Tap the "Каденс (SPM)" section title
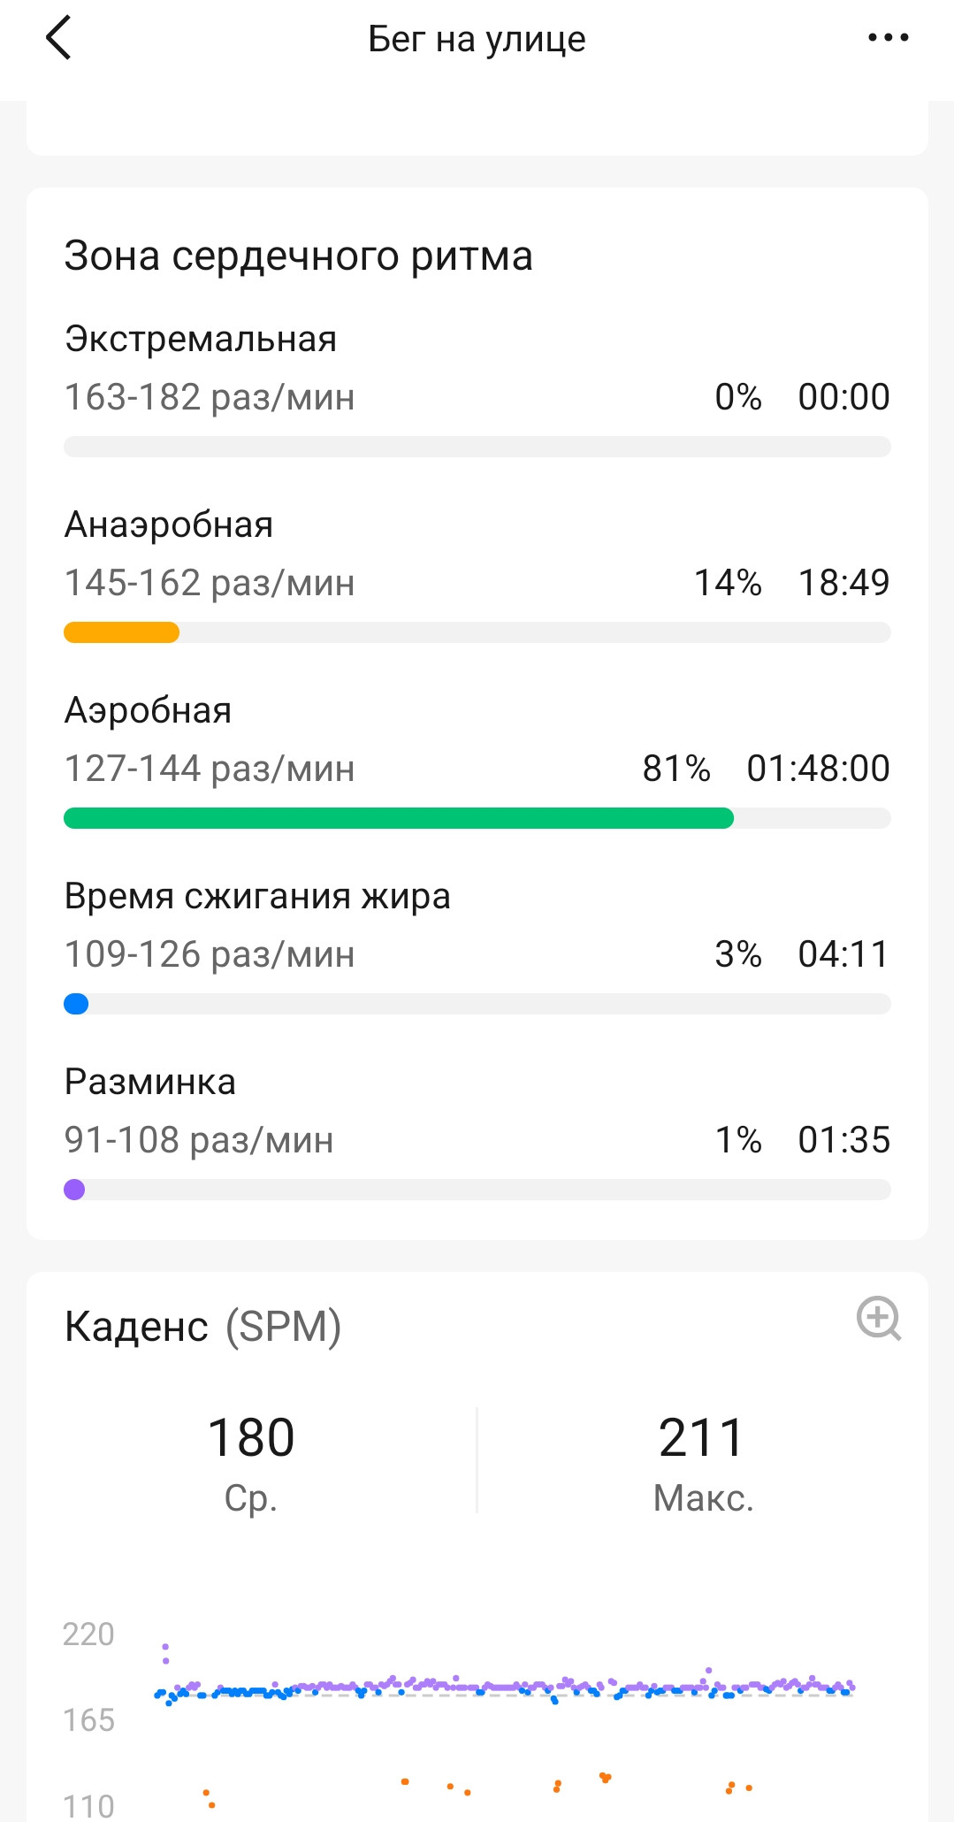 pyautogui.click(x=202, y=1327)
